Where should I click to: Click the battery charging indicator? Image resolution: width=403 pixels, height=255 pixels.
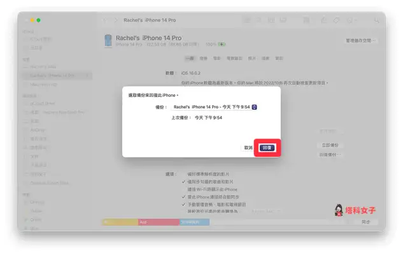pyautogui.click(x=222, y=44)
